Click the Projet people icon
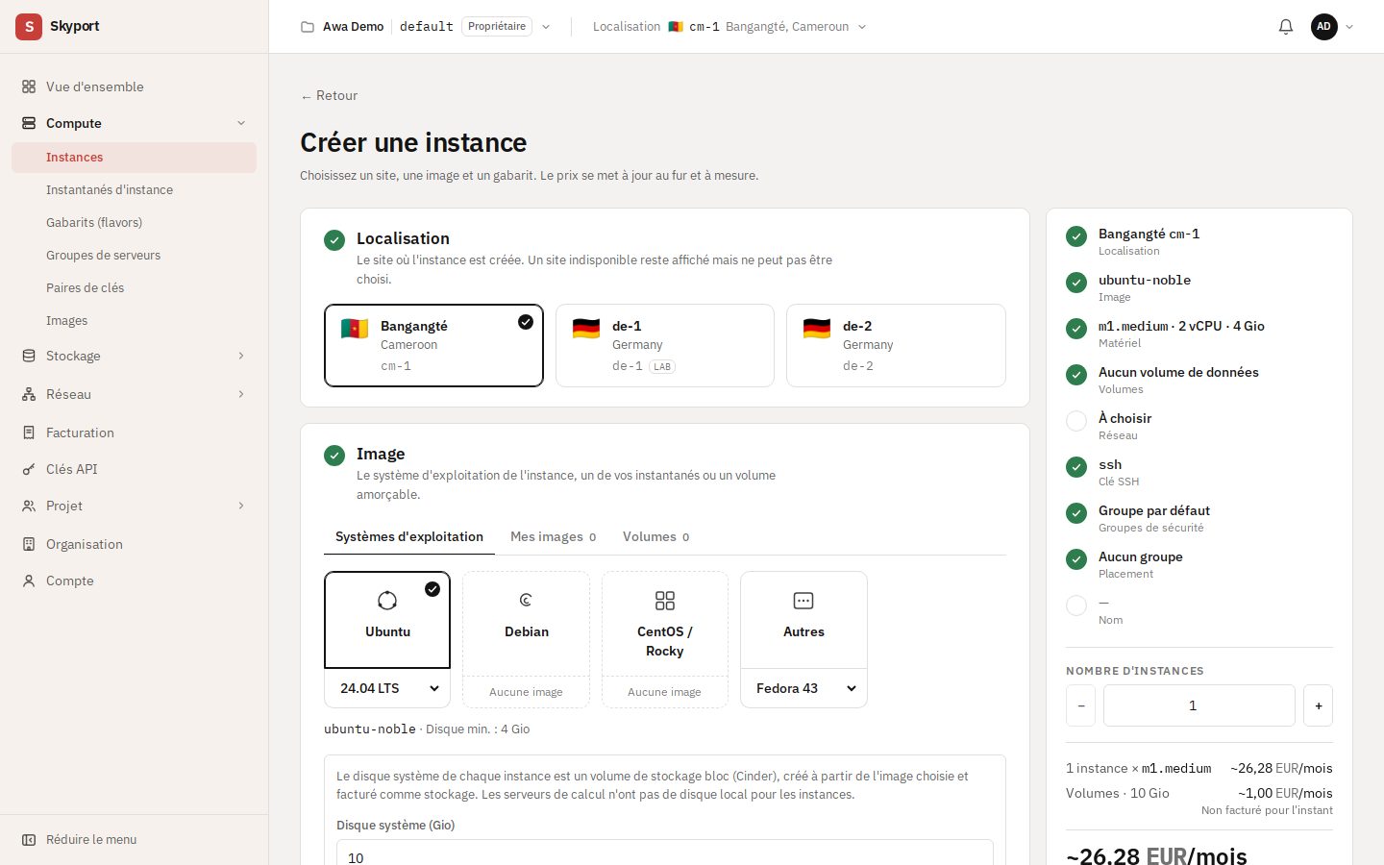 point(29,506)
